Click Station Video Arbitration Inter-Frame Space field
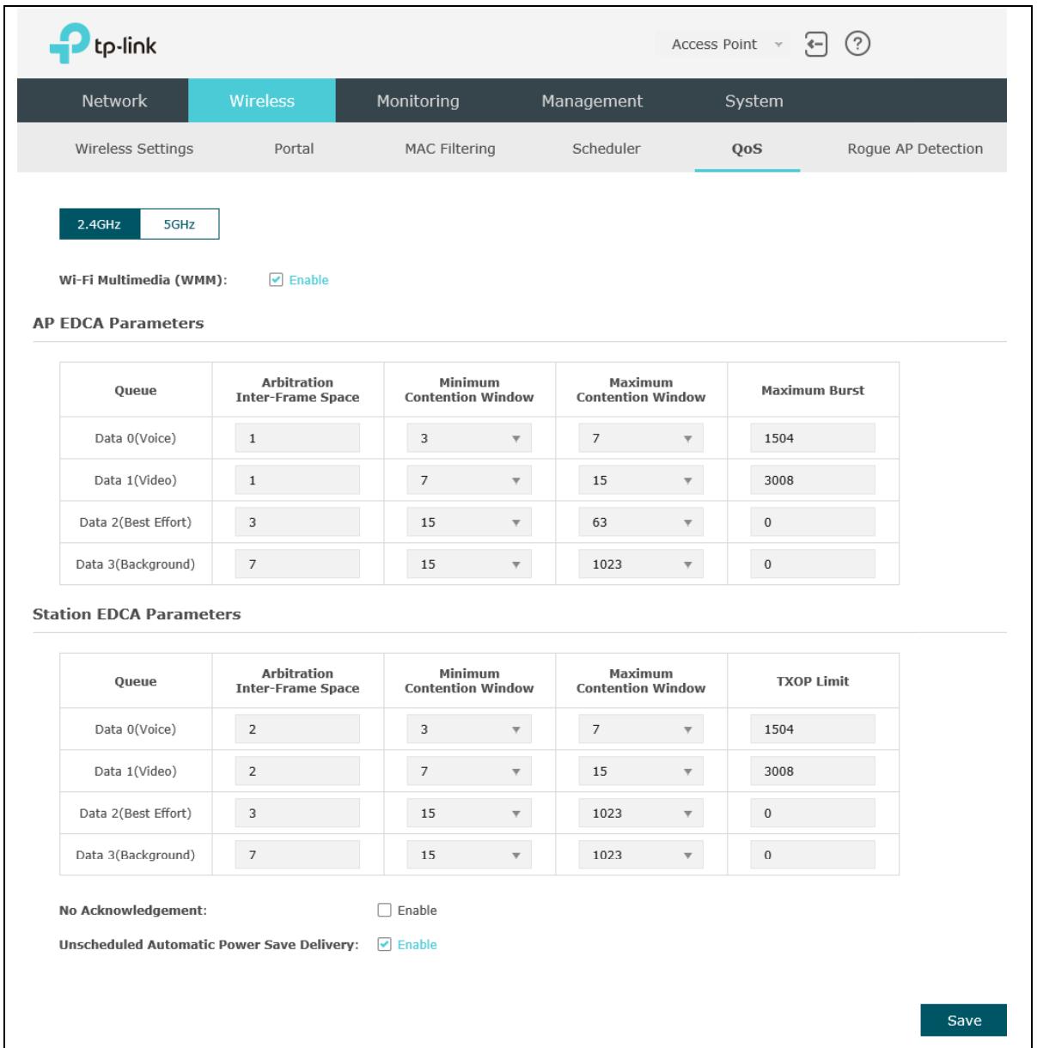The image size is (1037, 1048). pyautogui.click(x=297, y=771)
